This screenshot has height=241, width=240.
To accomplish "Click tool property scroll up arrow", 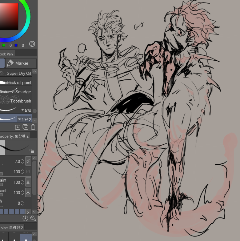I will coord(34,158).
